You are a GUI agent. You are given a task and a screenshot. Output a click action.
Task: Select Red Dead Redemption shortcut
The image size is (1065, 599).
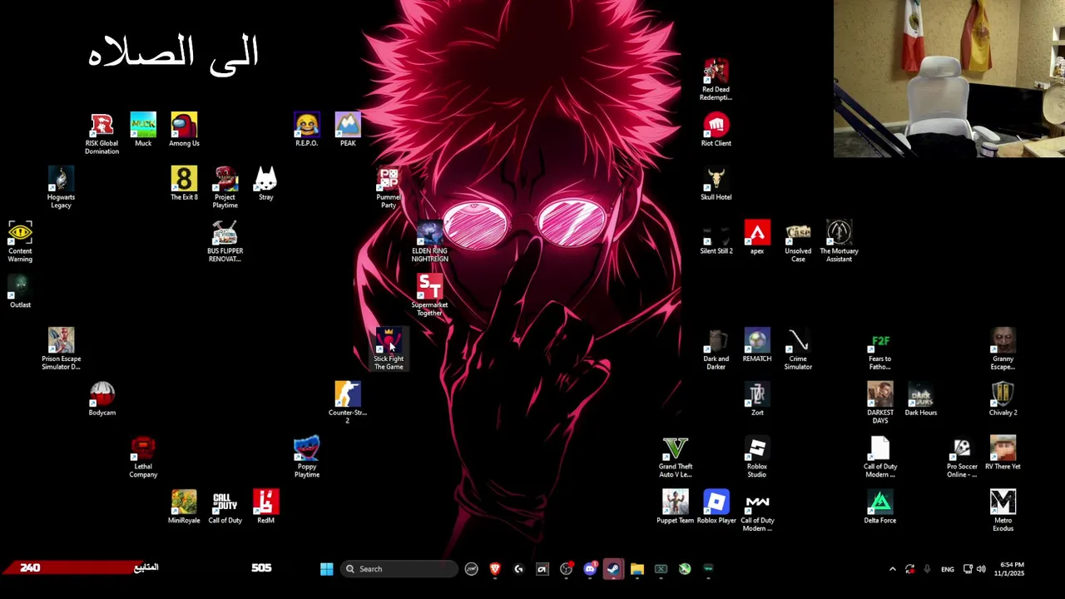(716, 80)
